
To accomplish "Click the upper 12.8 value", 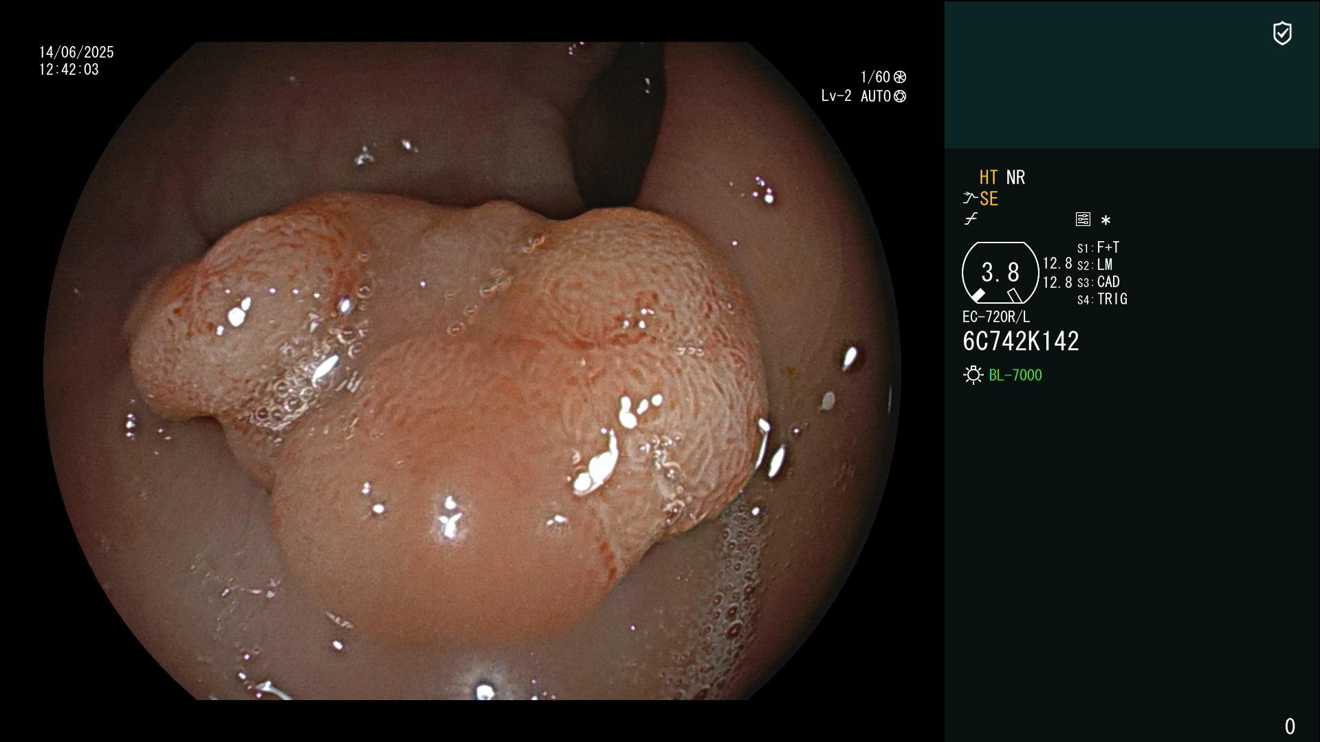I will pyautogui.click(x=1057, y=264).
